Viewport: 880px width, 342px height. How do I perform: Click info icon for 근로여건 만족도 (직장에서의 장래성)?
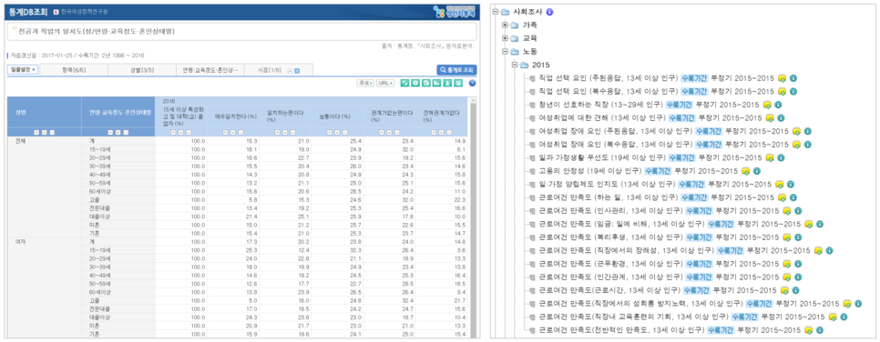[830, 250]
